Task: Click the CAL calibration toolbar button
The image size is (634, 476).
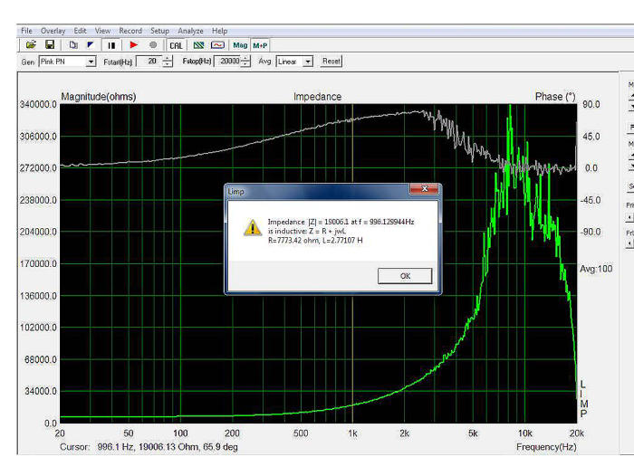Action: point(176,45)
